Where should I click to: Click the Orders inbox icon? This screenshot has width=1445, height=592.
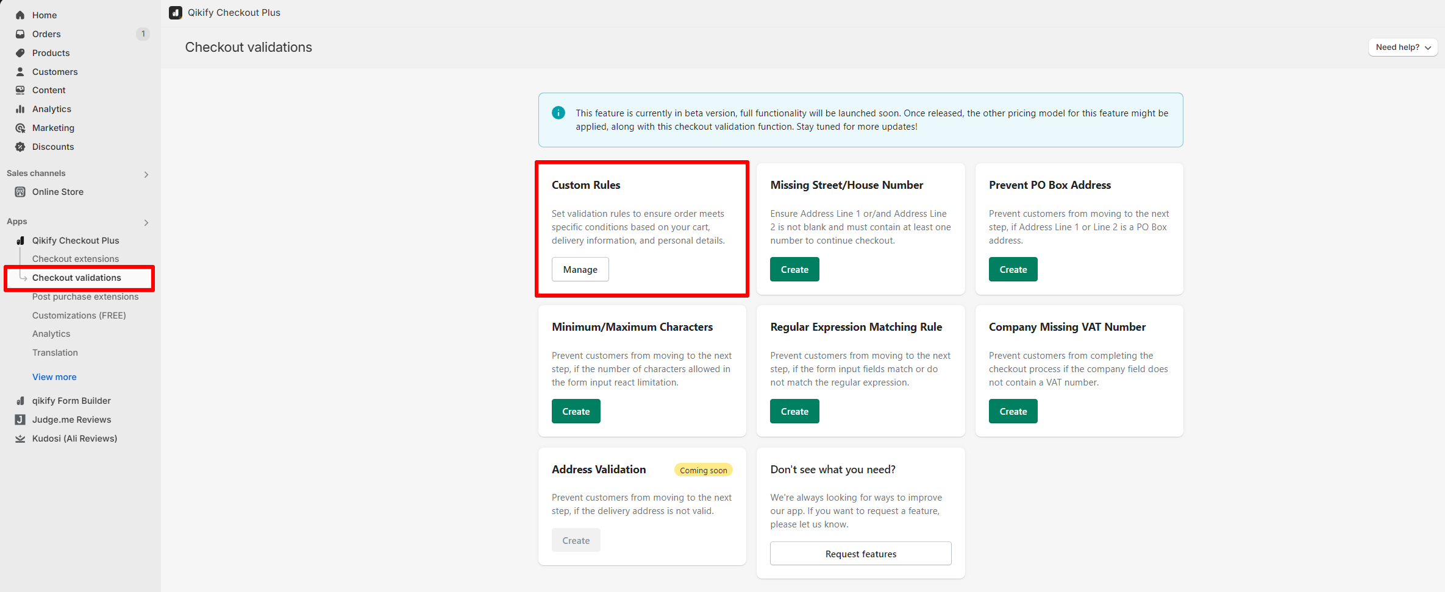[x=20, y=34]
